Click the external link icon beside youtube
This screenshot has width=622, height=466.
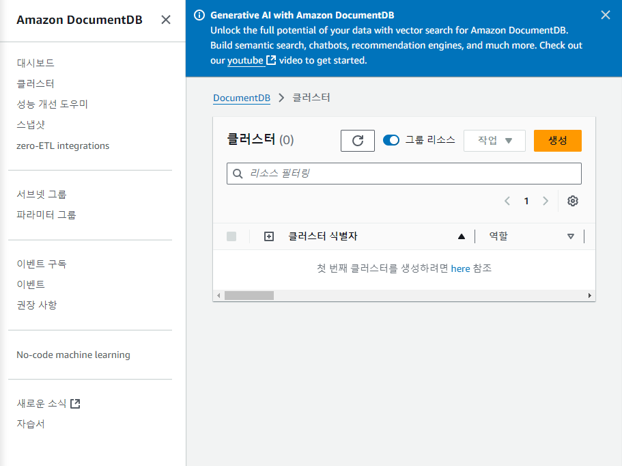coord(271,60)
